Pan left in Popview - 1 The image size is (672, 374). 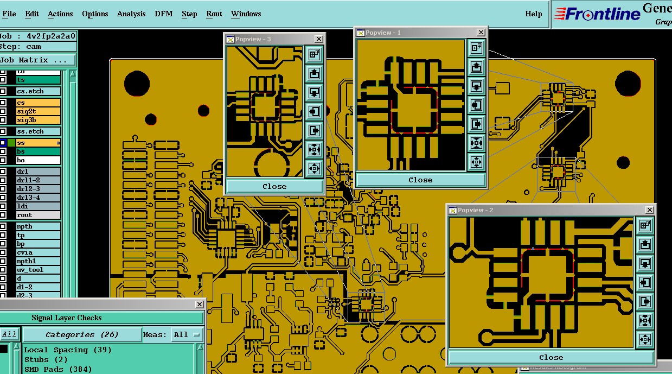tap(476, 105)
